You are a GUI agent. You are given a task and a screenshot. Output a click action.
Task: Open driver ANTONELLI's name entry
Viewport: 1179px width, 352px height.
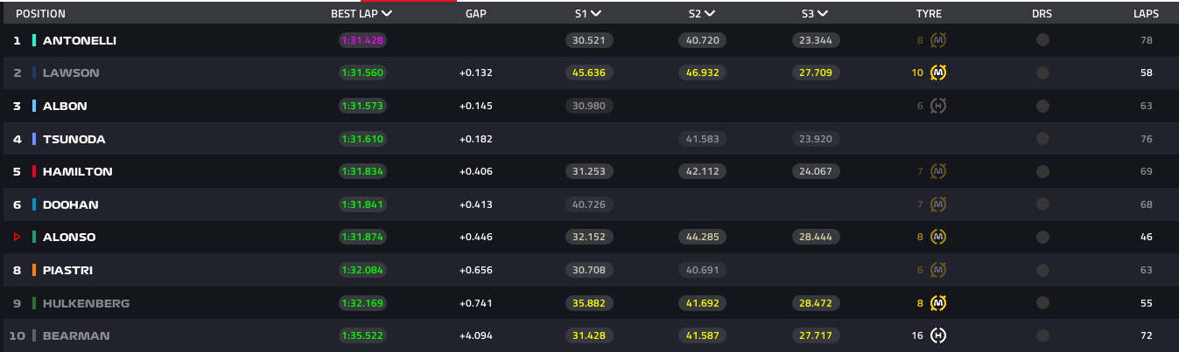(80, 40)
